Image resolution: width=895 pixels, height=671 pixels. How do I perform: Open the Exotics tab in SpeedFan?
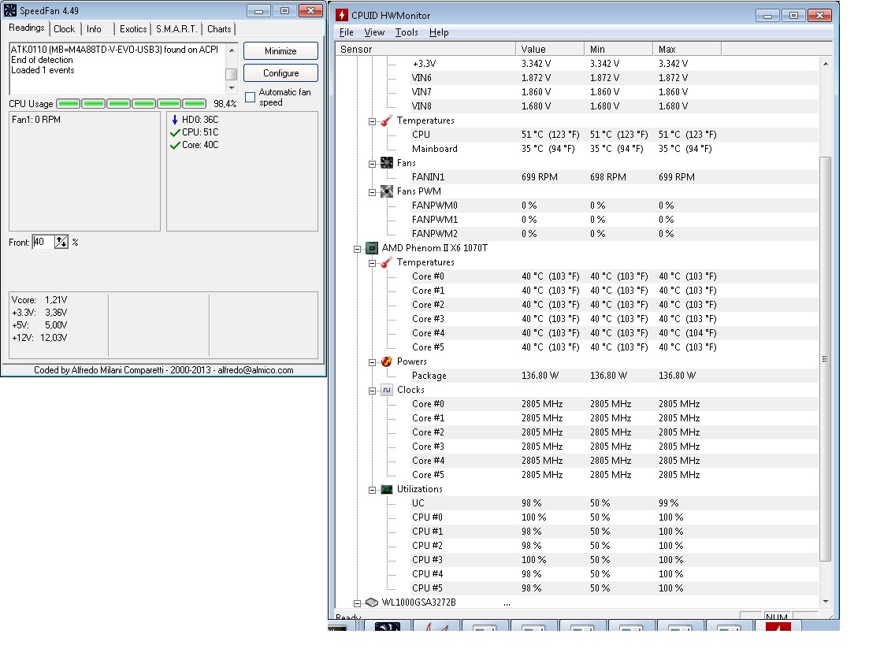133,29
